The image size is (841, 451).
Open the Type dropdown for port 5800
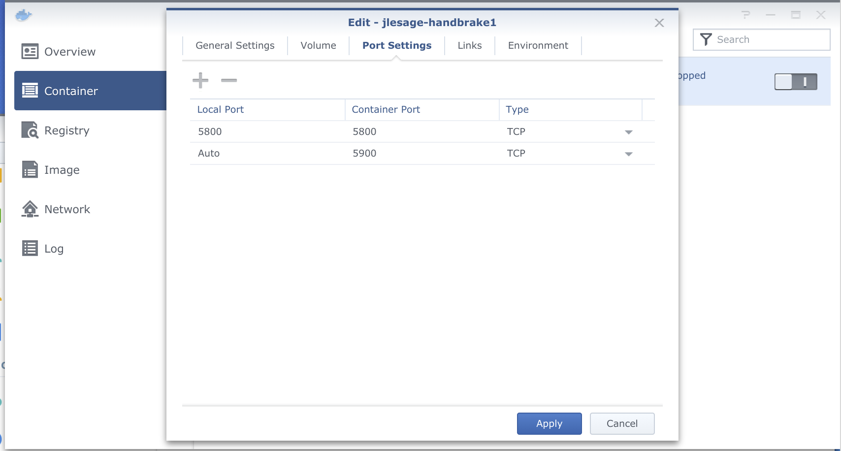628,132
